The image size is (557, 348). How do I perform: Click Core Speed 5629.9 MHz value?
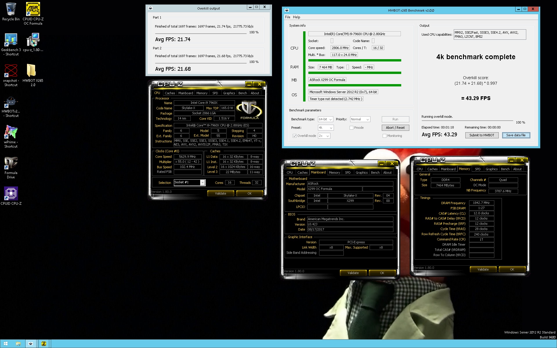187,157
